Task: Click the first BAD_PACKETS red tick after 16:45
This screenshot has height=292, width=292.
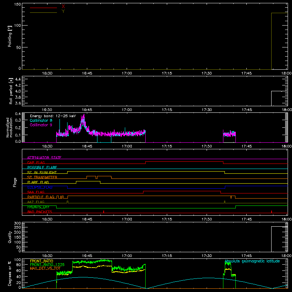Action: click(104, 212)
